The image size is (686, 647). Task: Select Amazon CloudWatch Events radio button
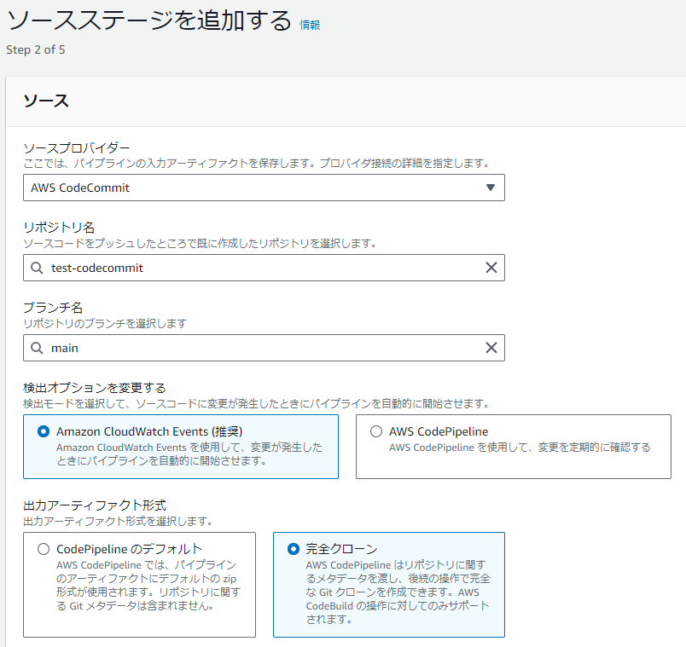44,431
